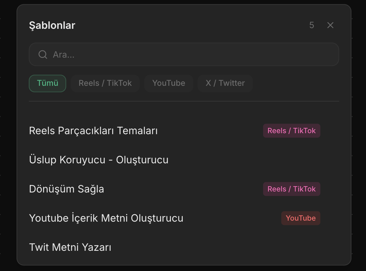Click the divider area below filter chips

(184, 101)
